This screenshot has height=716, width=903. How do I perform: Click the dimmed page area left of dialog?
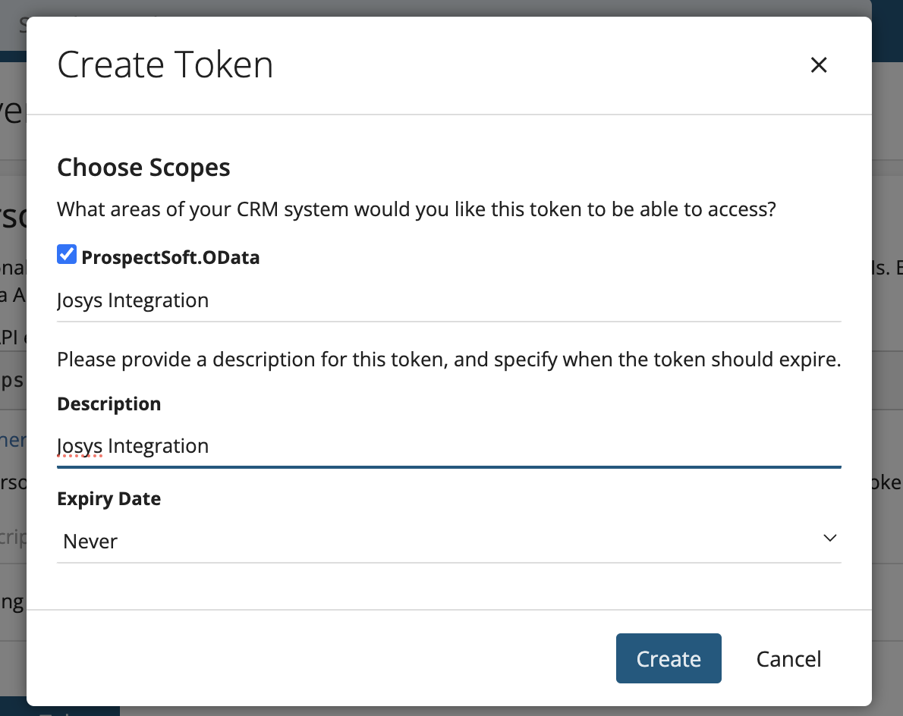12,379
